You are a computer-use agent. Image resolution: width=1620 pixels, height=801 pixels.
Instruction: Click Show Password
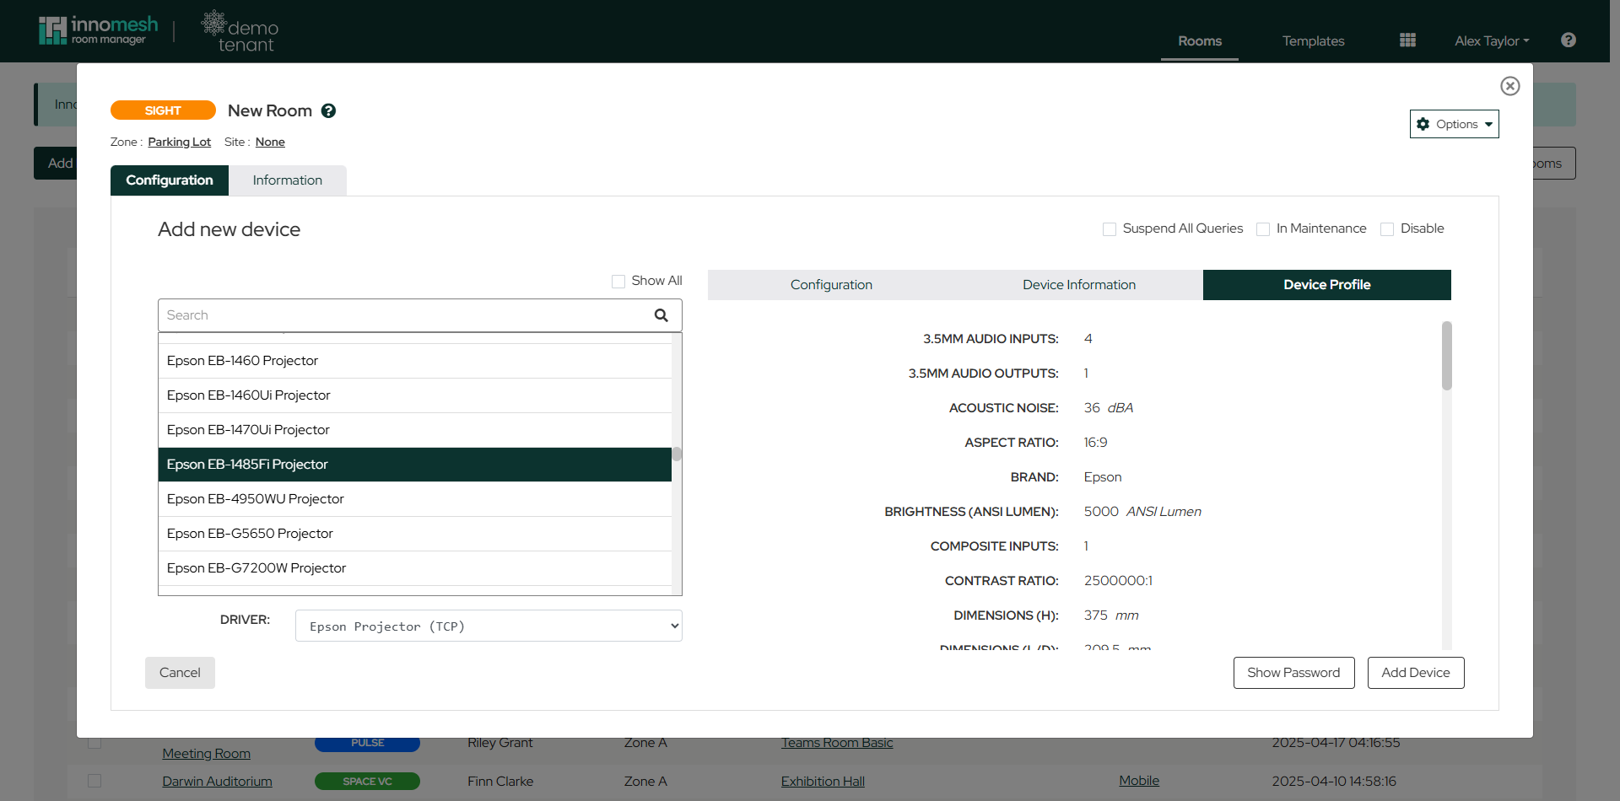click(1293, 673)
